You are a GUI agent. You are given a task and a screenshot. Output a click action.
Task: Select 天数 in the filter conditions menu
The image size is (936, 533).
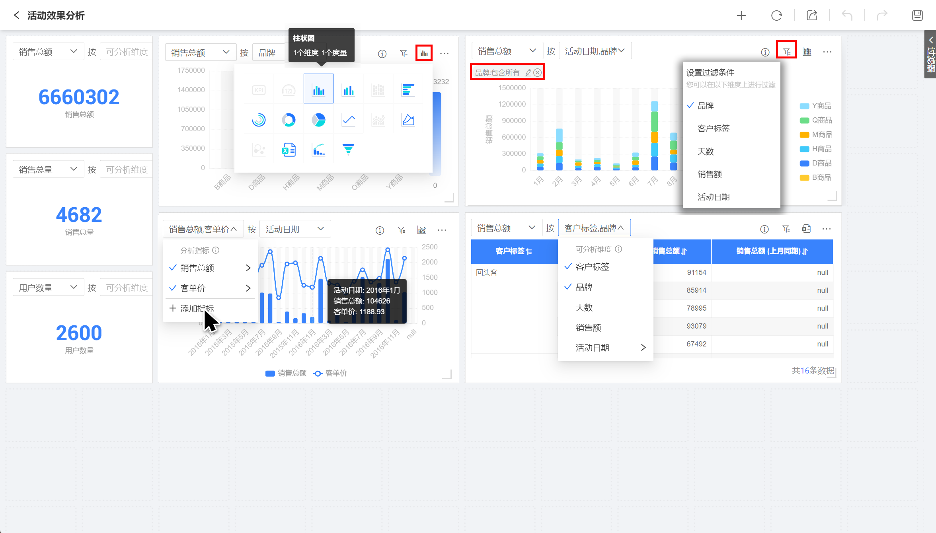click(x=705, y=152)
